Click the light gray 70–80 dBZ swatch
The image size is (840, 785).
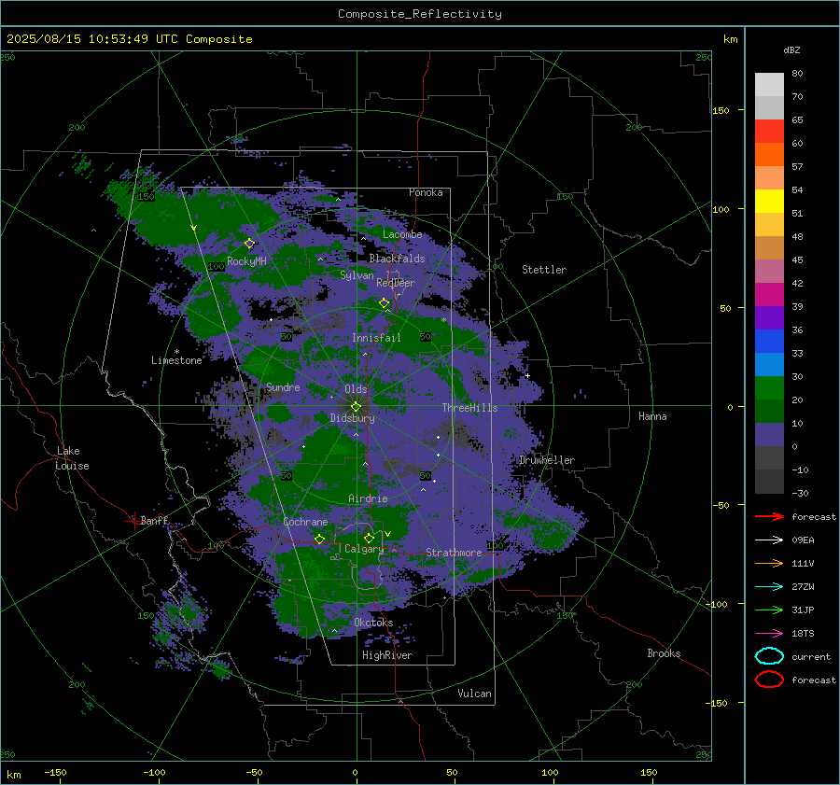pyautogui.click(x=769, y=85)
